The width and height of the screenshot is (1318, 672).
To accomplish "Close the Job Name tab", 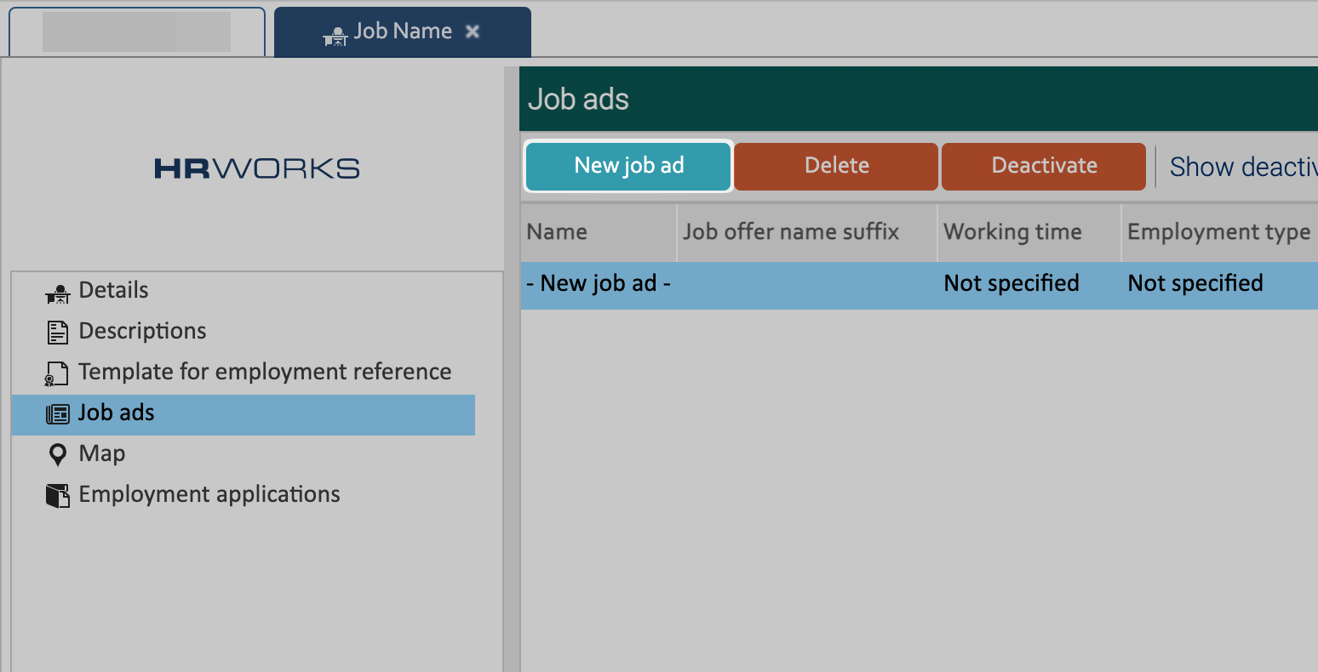I will [x=473, y=31].
